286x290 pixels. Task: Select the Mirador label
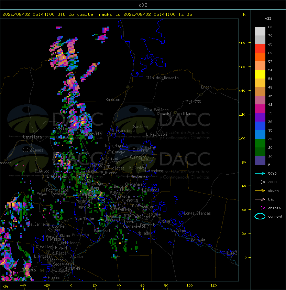pyautogui.click(x=145, y=233)
